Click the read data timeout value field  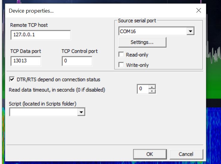pyautogui.click(x=143, y=89)
